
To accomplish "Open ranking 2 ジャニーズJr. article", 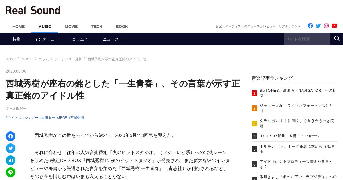I will click(x=296, y=108).
